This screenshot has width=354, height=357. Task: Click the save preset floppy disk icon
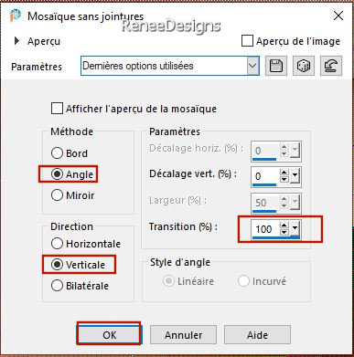(276, 66)
